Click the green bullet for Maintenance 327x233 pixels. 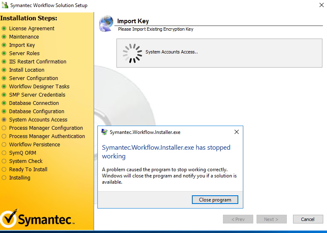4,37
